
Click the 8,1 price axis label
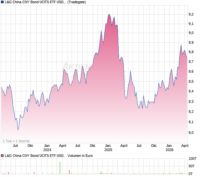[x=191, y=122]
